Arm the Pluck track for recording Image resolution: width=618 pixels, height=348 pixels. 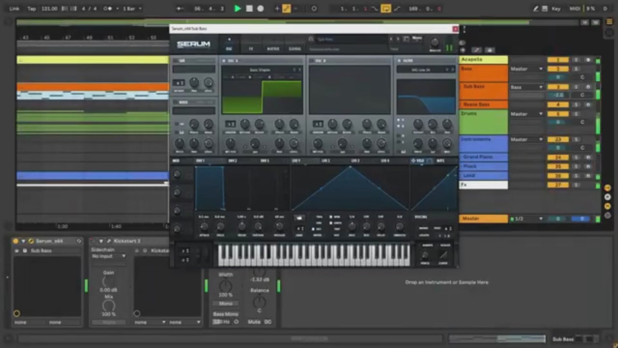pos(588,167)
